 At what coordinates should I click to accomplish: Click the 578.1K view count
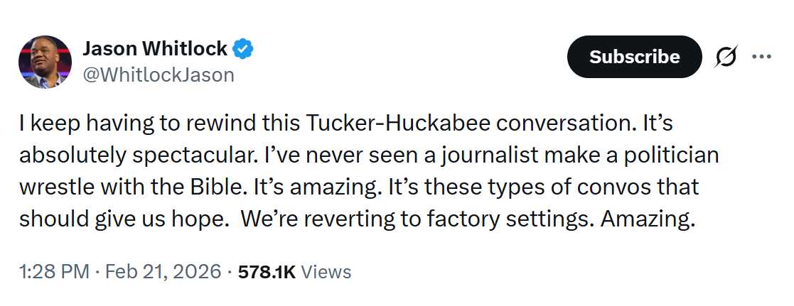tap(267, 271)
